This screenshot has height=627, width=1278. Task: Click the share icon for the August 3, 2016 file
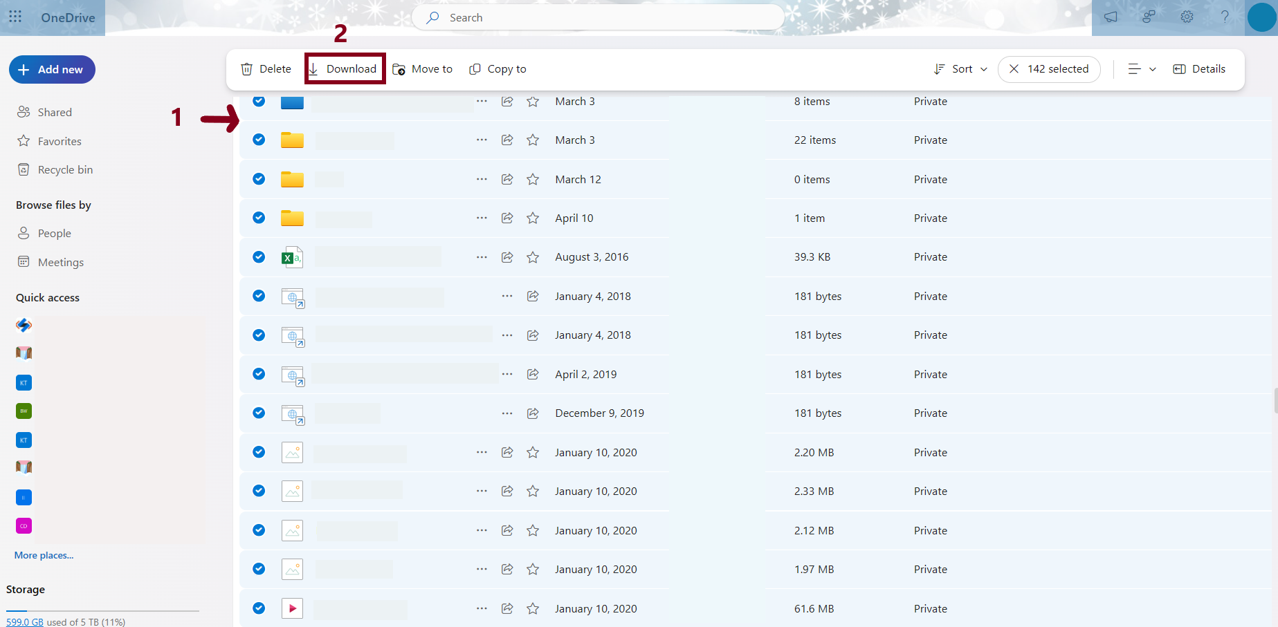tap(507, 257)
